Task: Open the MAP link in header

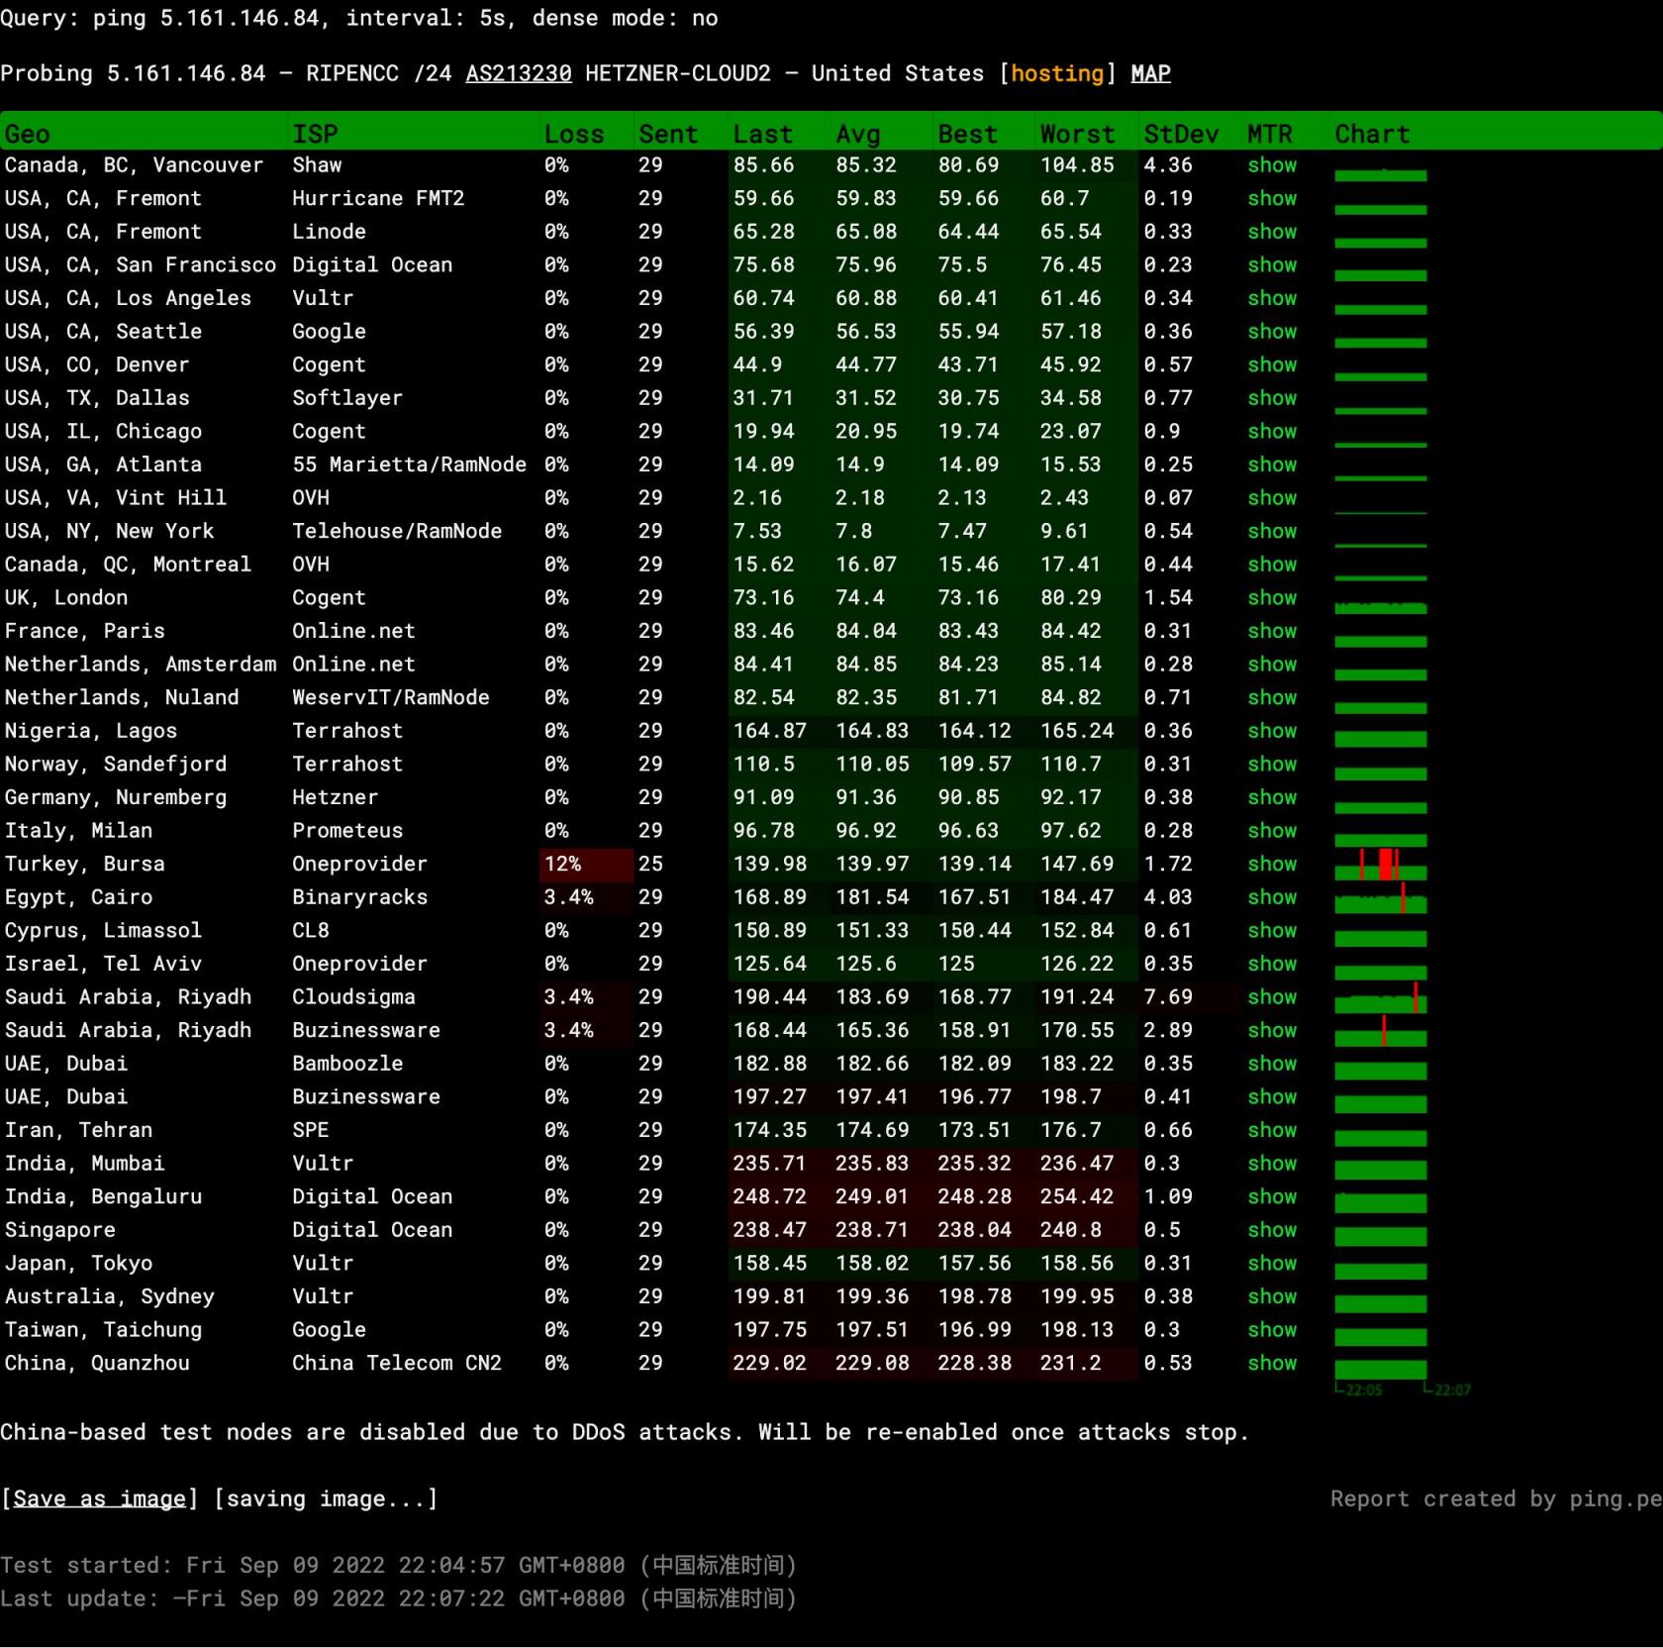Action: (1150, 73)
